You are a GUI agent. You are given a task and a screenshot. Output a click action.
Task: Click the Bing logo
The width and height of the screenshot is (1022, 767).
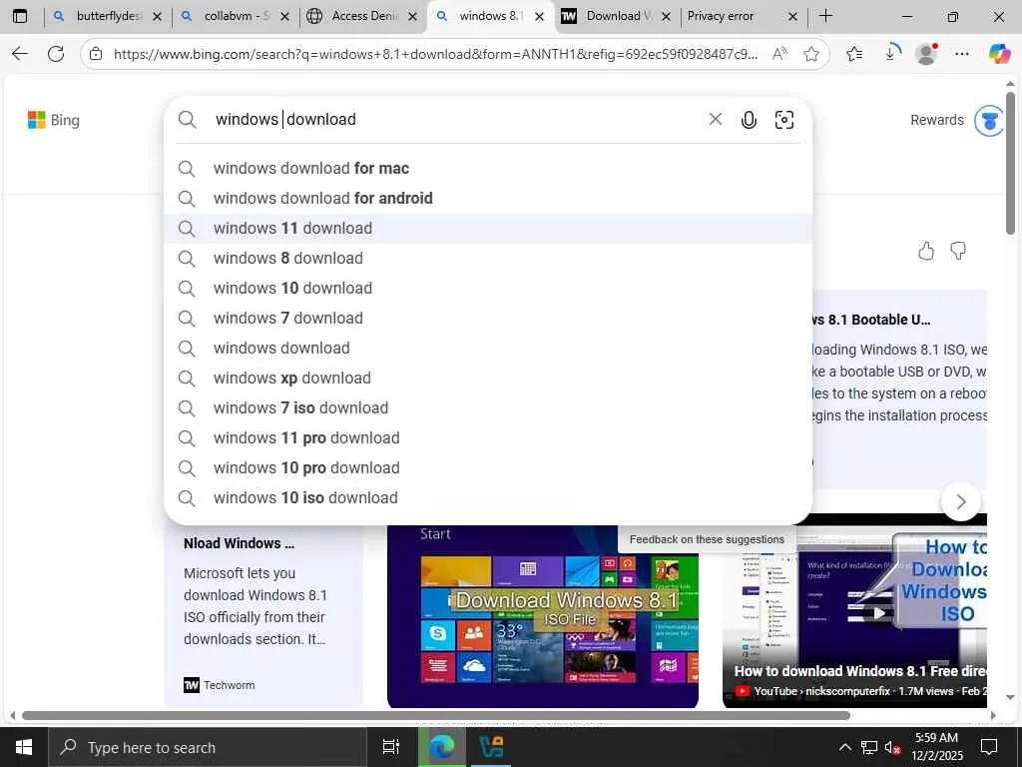54,120
